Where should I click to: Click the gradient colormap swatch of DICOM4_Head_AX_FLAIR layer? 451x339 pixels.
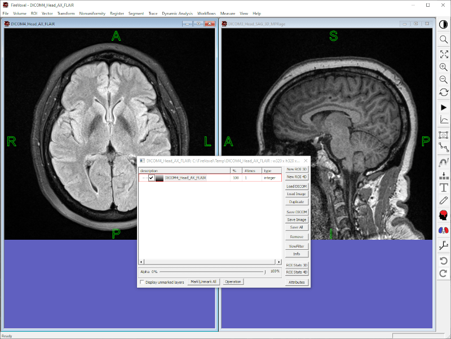pyautogui.click(x=160, y=178)
